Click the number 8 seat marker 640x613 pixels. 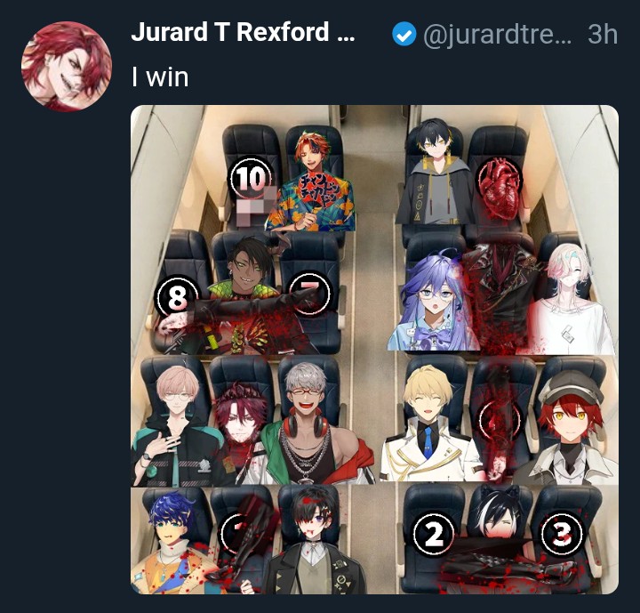(177, 296)
